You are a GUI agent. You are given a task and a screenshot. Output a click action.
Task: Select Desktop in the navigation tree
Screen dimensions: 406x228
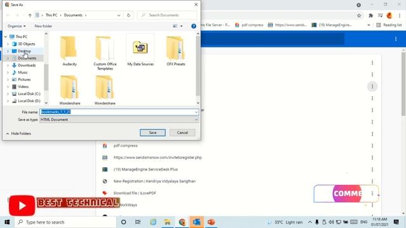(x=24, y=51)
